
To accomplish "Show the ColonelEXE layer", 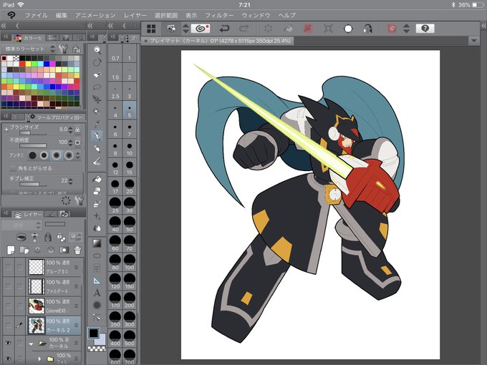I will (8, 306).
